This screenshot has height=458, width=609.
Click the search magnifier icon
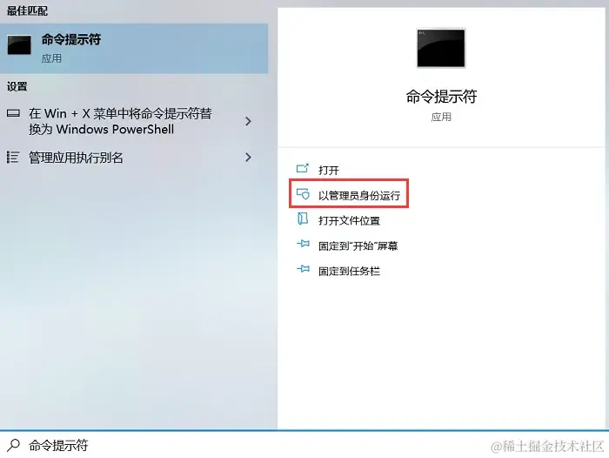14,445
